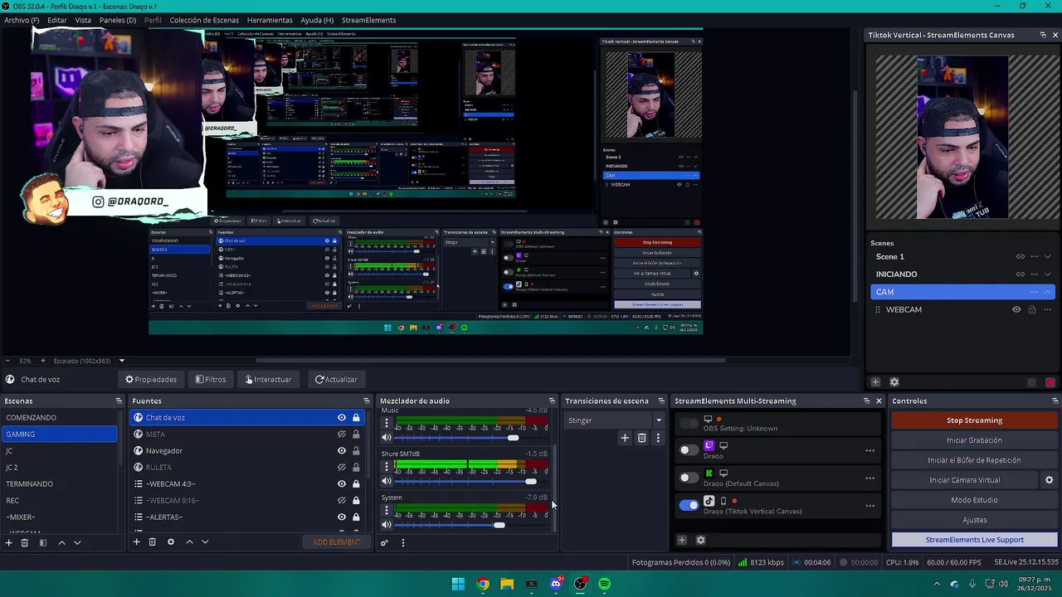Click Modo Estudio button
Image resolution: width=1062 pixels, height=597 pixels.
(975, 500)
